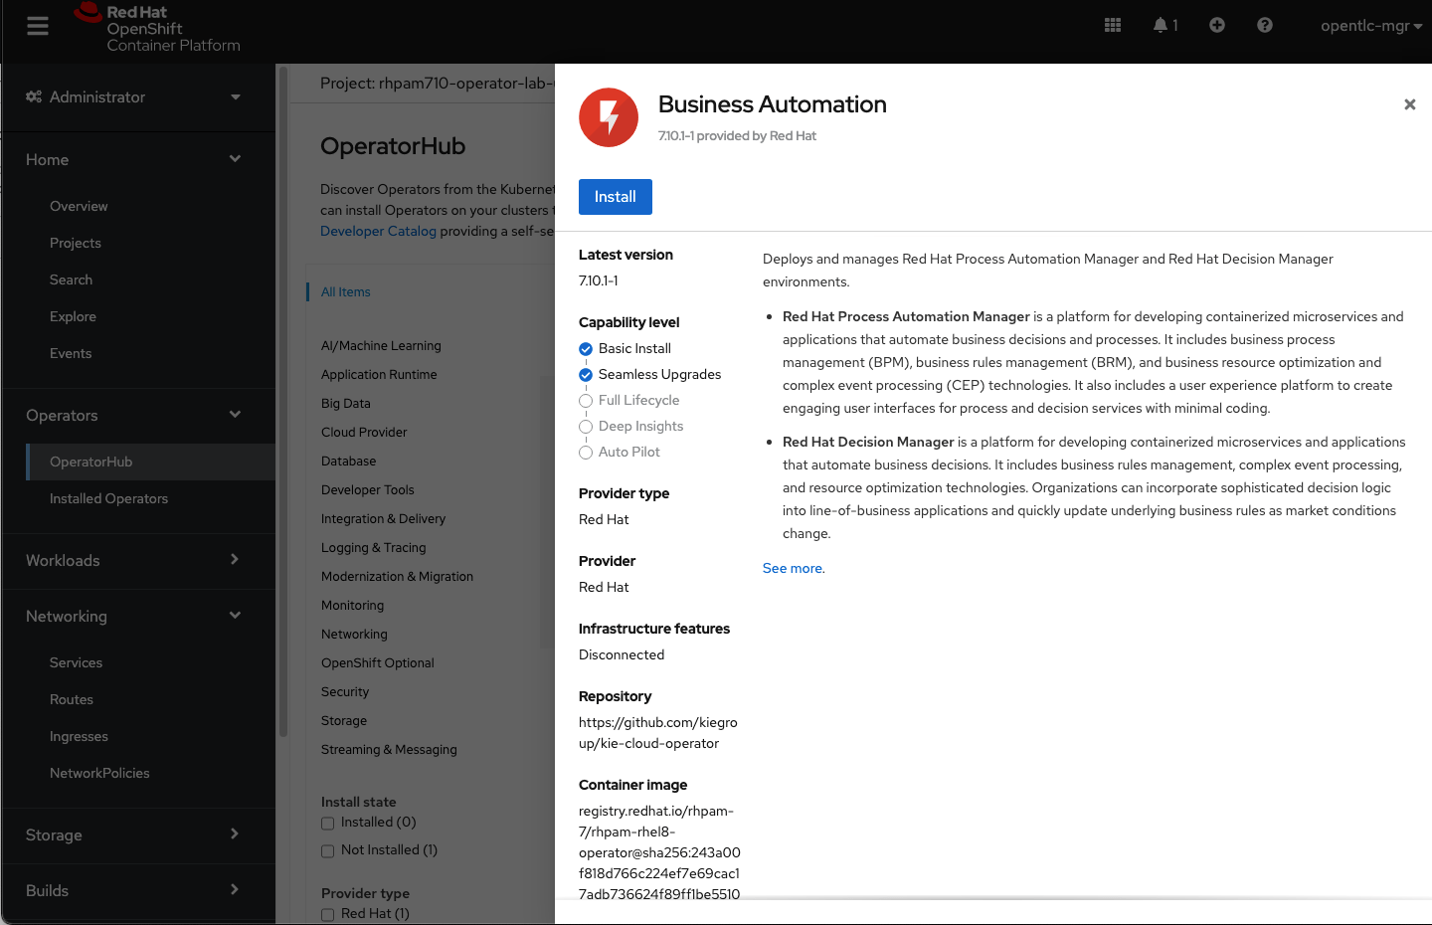Filter by Database category
Viewport: 1432px width, 925px height.
(348, 461)
